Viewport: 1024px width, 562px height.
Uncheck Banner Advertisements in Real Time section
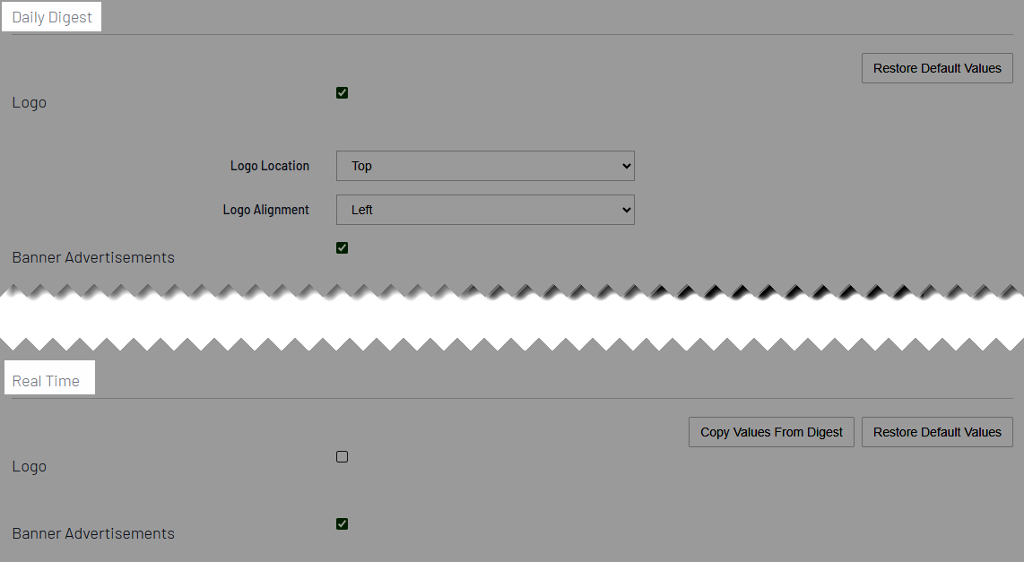click(x=342, y=523)
